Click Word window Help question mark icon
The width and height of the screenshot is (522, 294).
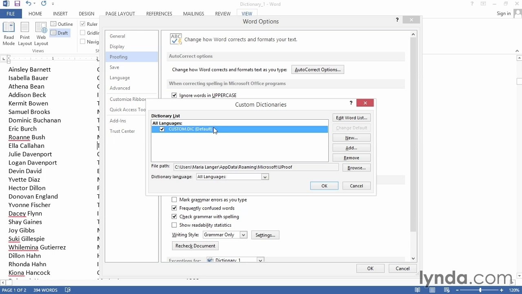(472, 4)
